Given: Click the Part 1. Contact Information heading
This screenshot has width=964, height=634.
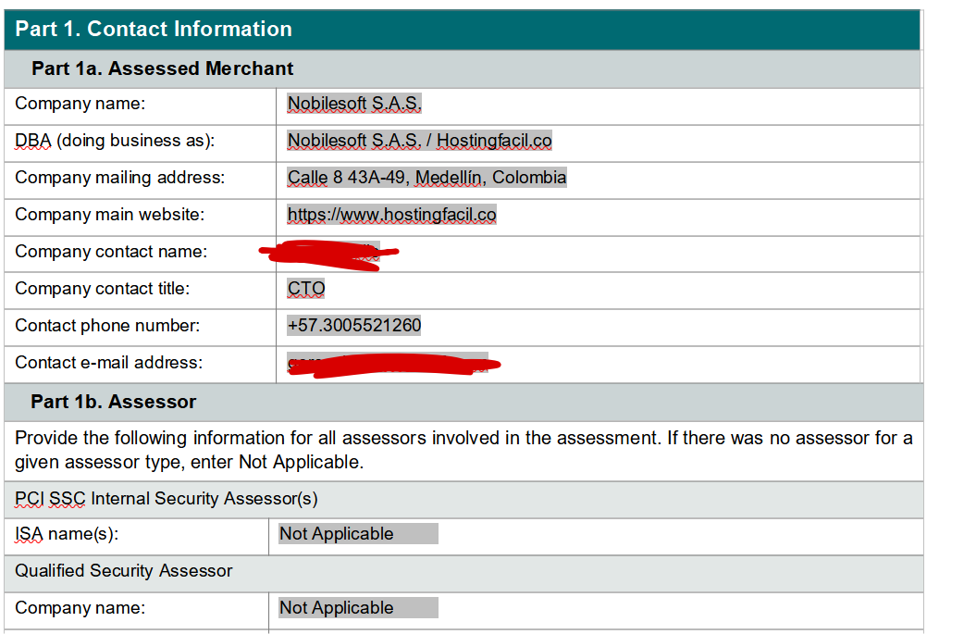Looking at the screenshot, I should 154,29.
